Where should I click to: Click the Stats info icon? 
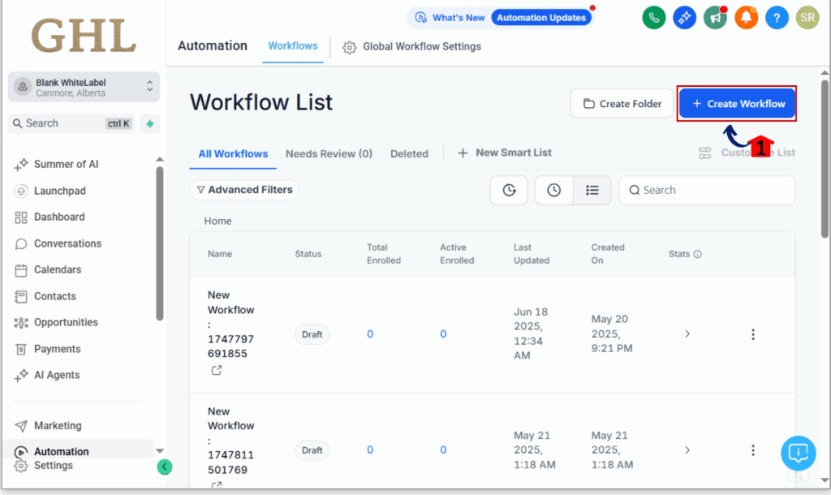[x=697, y=254]
